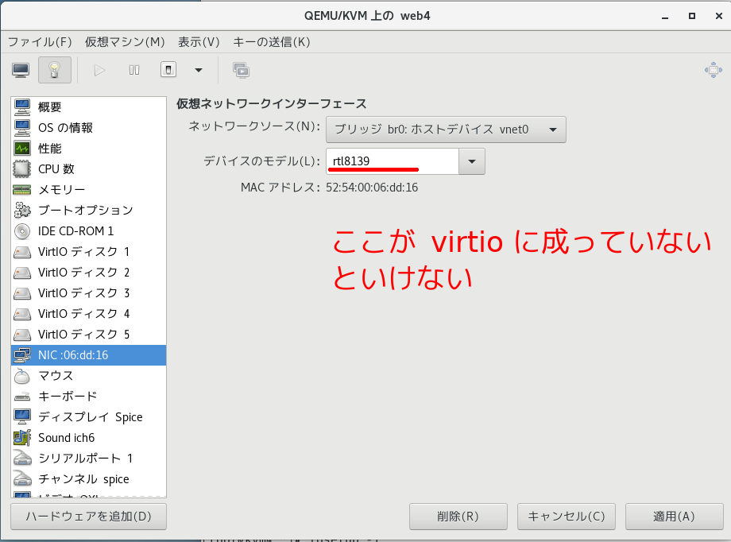Select CPU 数 in the hardware list
The height and width of the screenshot is (542, 731).
tap(88, 169)
